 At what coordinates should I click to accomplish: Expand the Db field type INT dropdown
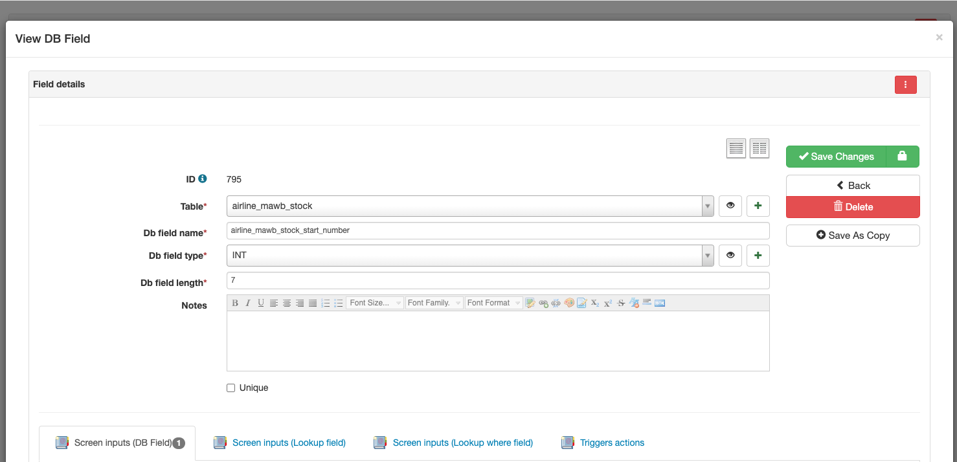pos(470,256)
